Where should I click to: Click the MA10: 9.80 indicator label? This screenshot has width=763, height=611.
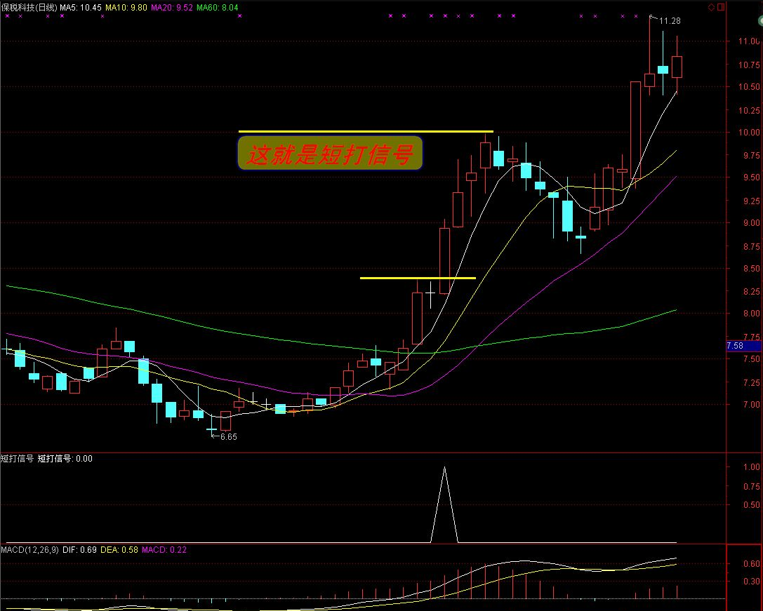coord(126,7)
